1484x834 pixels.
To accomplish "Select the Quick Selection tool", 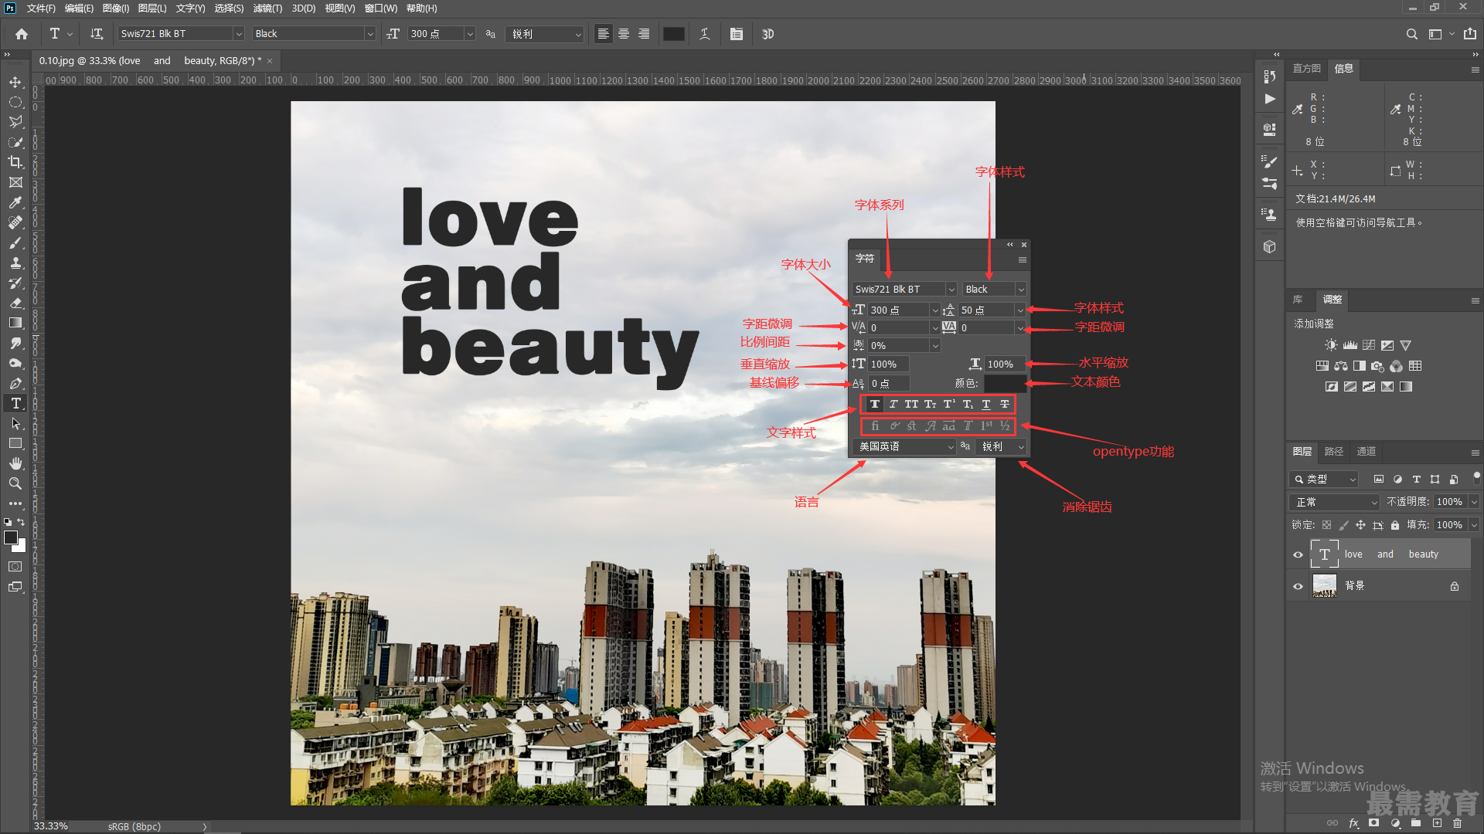I will pyautogui.click(x=15, y=142).
